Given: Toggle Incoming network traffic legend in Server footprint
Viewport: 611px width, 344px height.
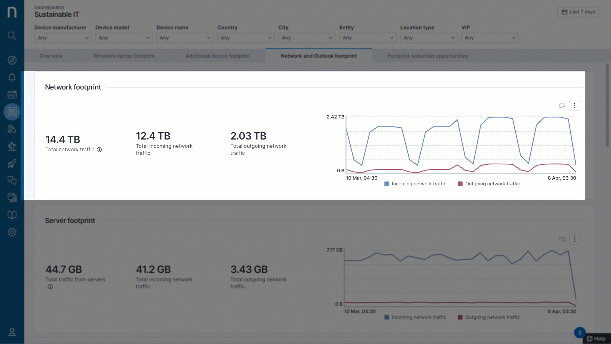Looking at the screenshot, I should pyautogui.click(x=415, y=317).
